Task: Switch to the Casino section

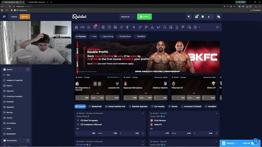Action: pyautogui.click(x=14, y=17)
